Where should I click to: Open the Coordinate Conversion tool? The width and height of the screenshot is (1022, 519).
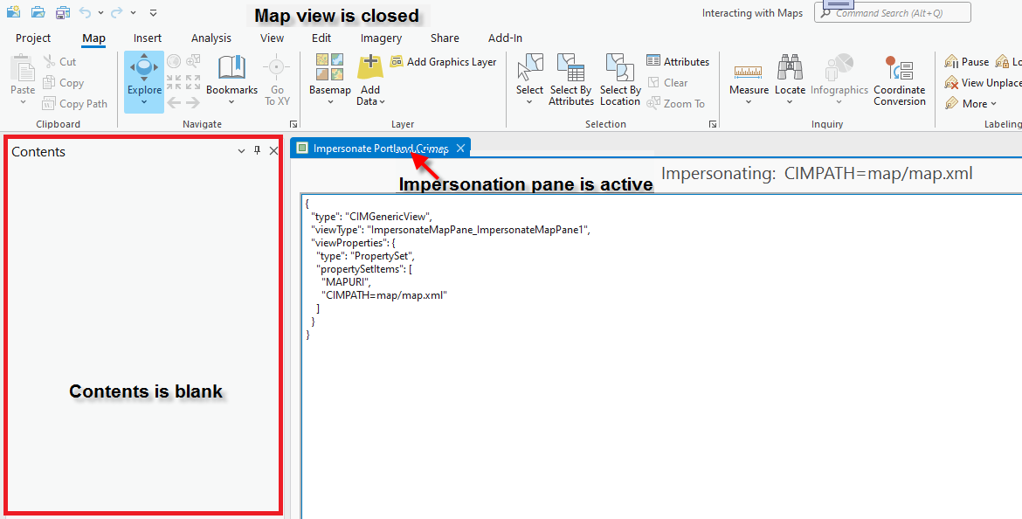900,80
